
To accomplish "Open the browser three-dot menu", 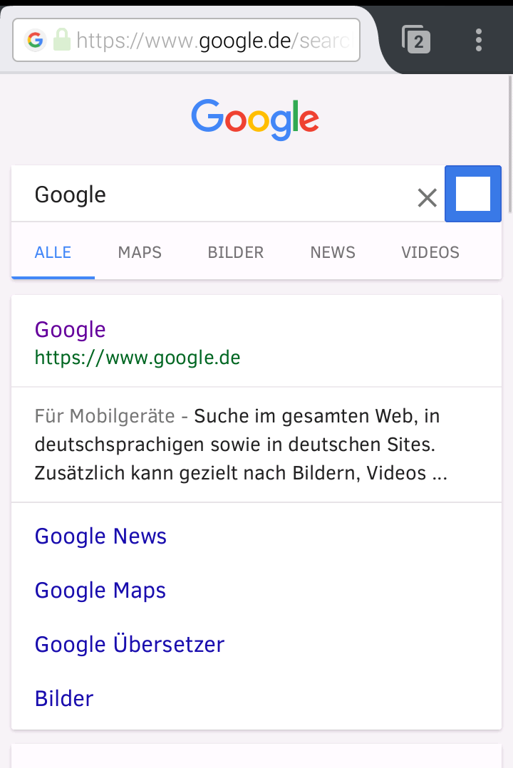I will [479, 40].
